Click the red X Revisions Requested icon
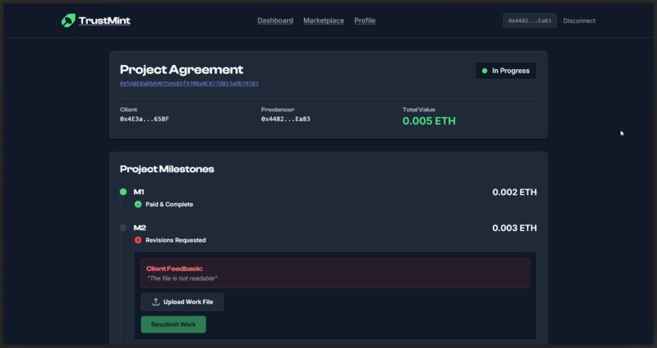 [x=138, y=240]
